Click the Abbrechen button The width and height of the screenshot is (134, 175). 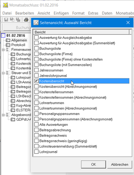(120, 164)
